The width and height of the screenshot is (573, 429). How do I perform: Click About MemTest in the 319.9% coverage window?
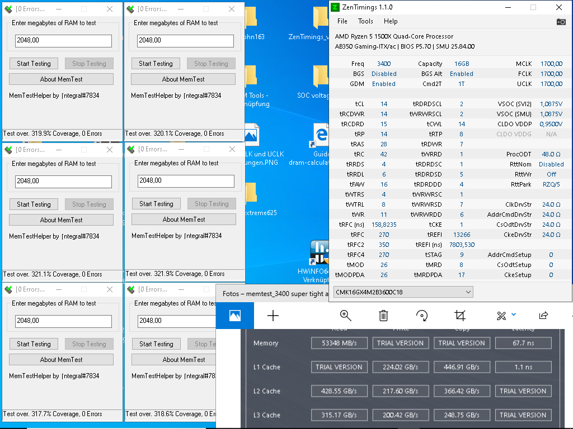[62, 79]
